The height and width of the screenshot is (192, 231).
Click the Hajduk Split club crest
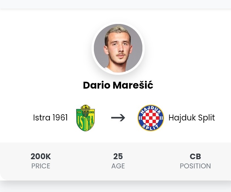pos(151,118)
